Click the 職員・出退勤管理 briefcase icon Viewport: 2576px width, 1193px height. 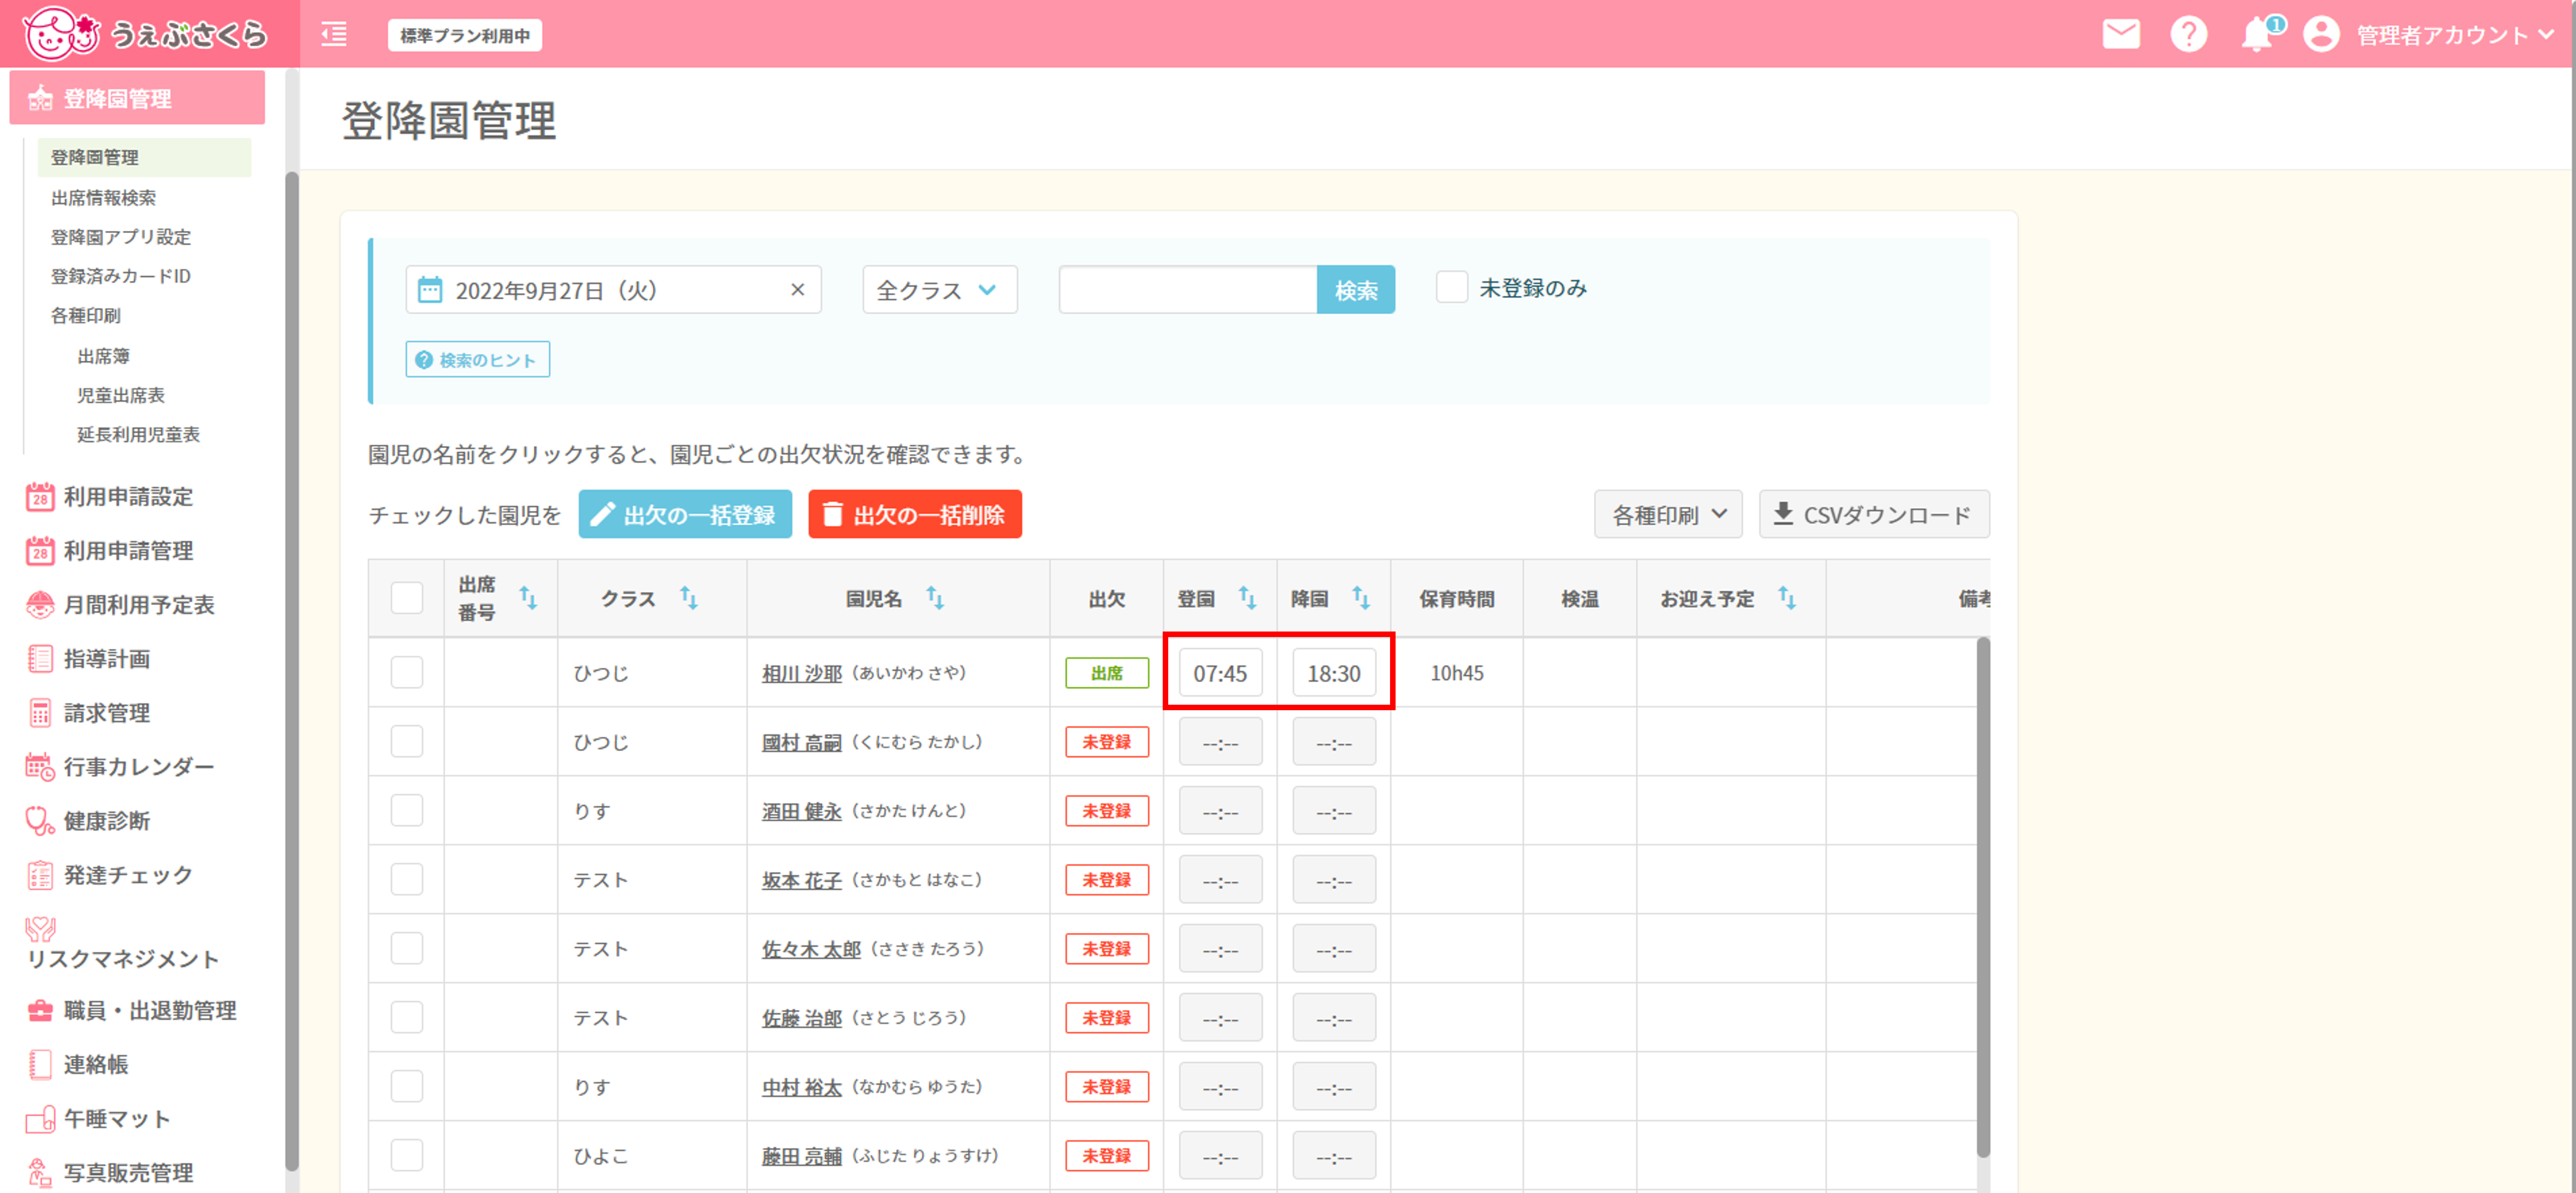40,1010
